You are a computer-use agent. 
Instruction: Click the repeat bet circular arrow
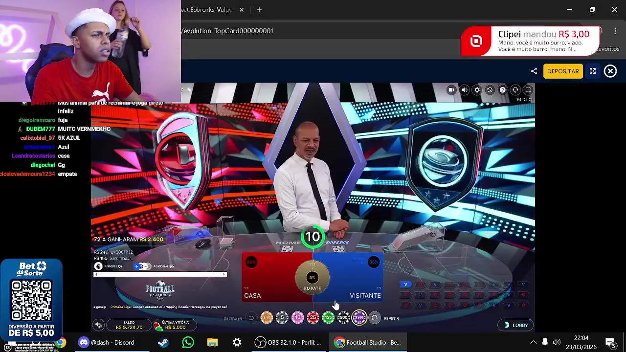pyautogui.click(x=375, y=318)
